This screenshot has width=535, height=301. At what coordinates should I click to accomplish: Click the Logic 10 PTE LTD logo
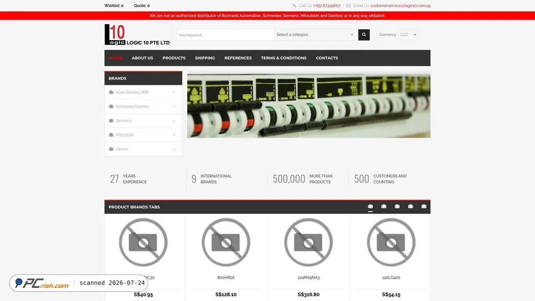(137, 35)
